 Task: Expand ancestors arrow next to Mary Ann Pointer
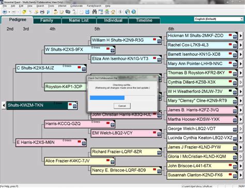point(241,64)
